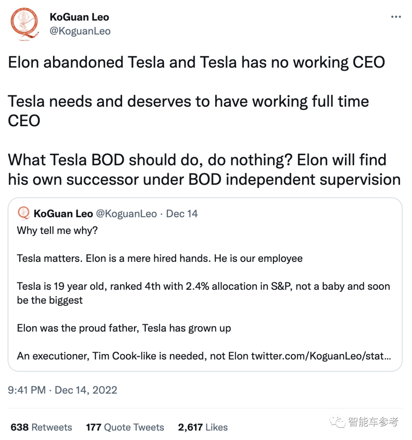Click the quoted tweet's "Dec 14" date
This screenshot has width=412, height=440.
[x=182, y=214]
